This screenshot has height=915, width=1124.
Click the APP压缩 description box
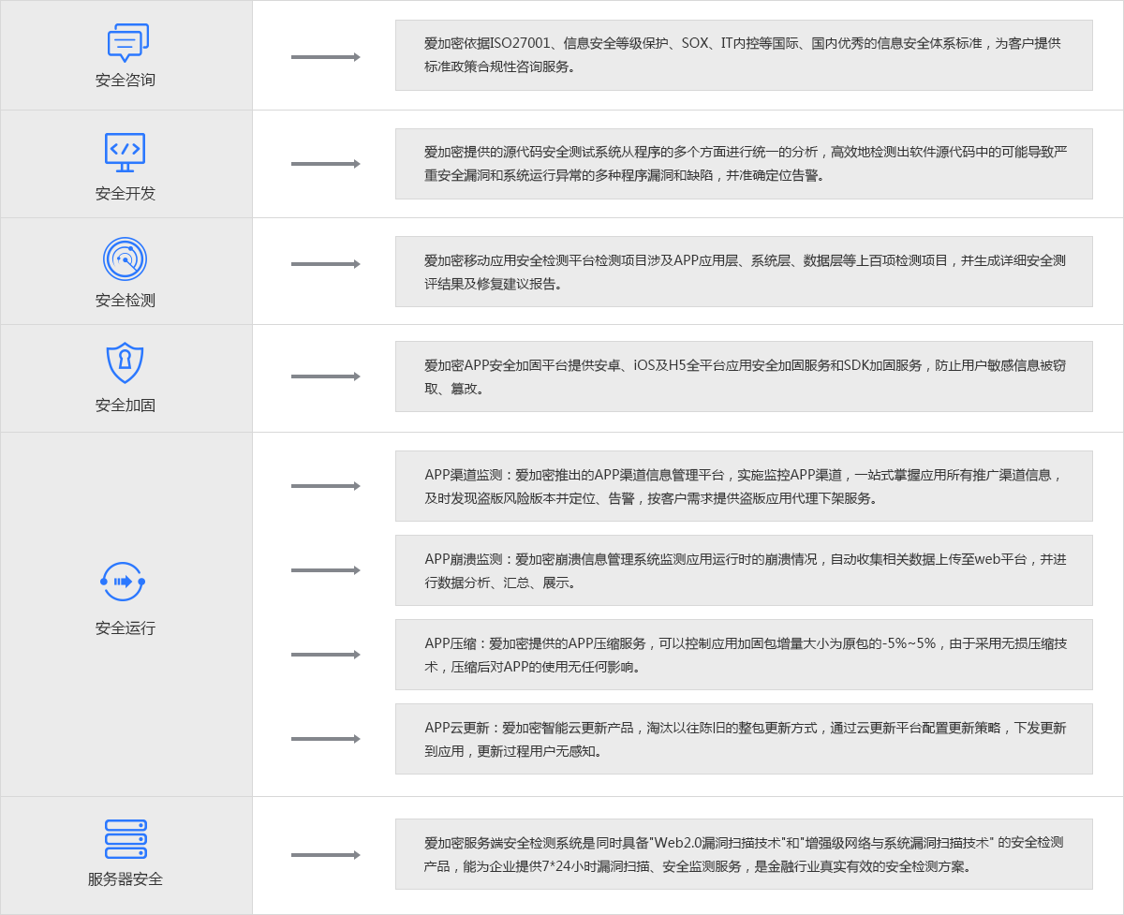click(744, 655)
